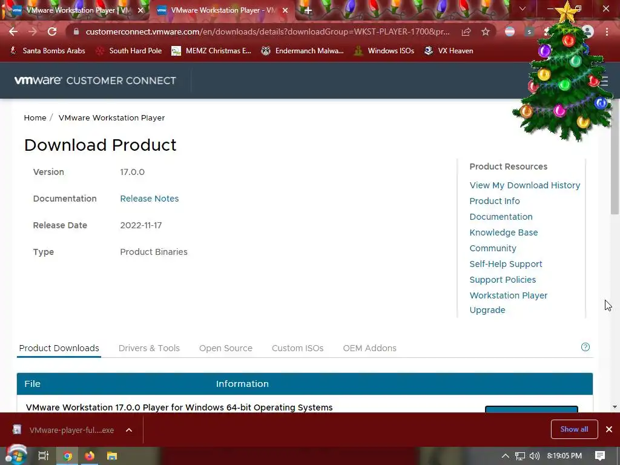
Task: Switch to the OEM Addons tab
Action: click(370, 348)
